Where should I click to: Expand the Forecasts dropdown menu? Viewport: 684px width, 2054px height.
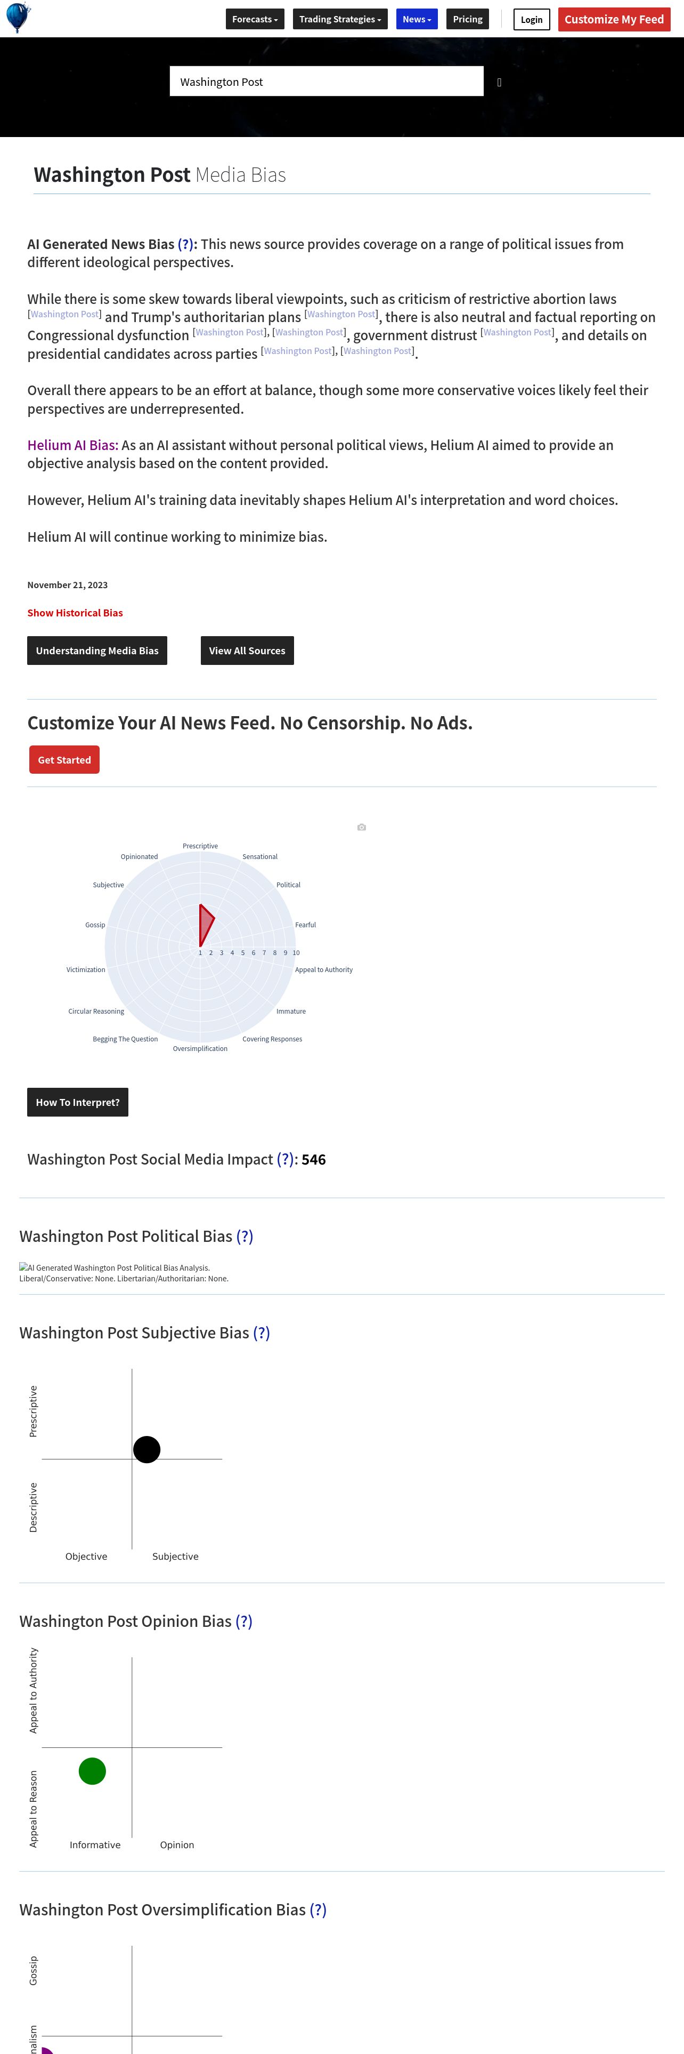(x=255, y=19)
